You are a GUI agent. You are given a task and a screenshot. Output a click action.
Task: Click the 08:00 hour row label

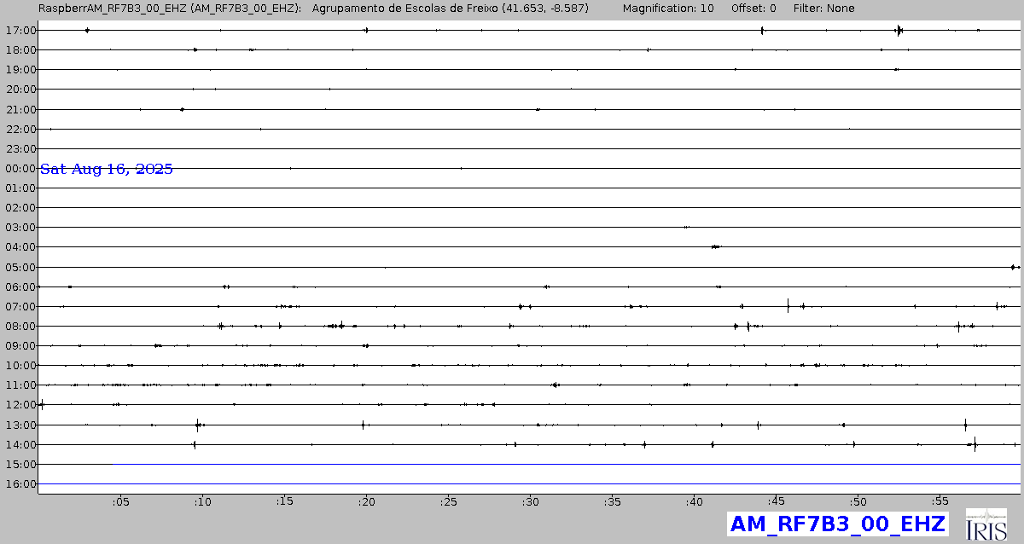(20, 327)
